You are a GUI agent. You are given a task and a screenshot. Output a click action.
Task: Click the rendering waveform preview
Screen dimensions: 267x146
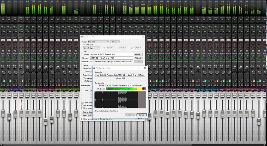[x=120, y=100]
